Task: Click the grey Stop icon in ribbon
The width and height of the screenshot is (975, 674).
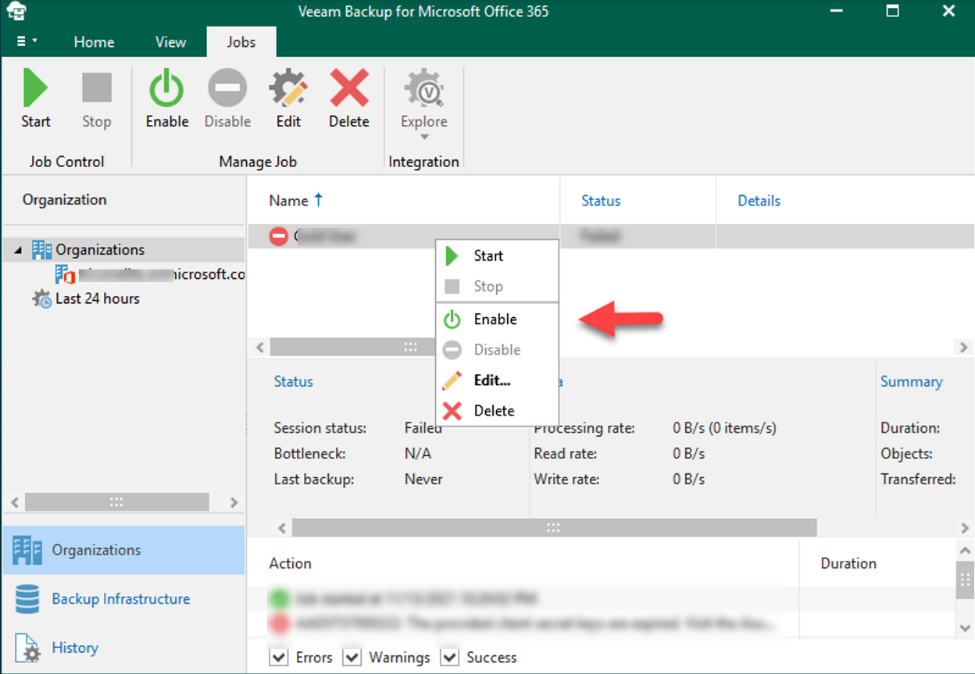Action: [97, 88]
